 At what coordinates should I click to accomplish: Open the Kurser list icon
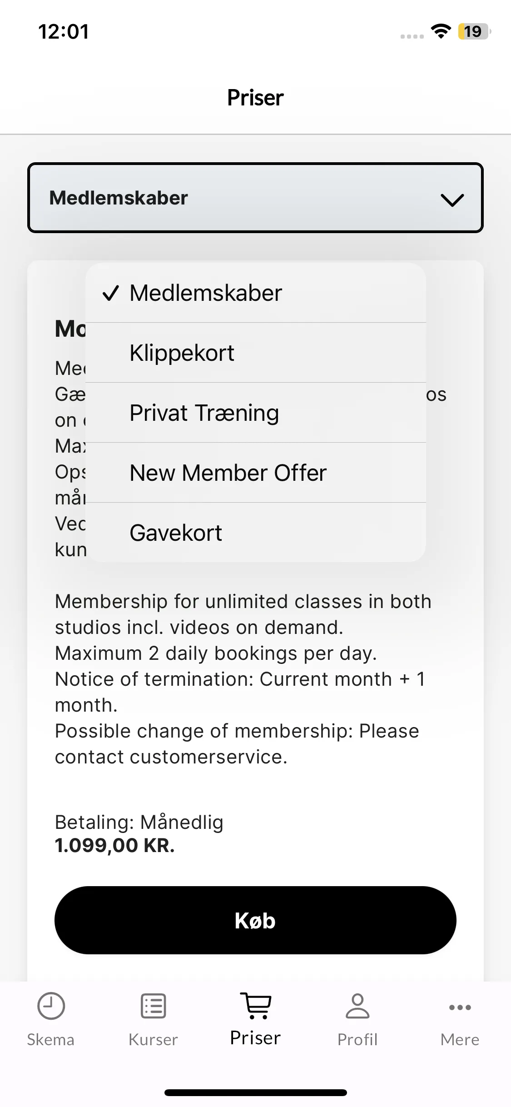[153, 1006]
